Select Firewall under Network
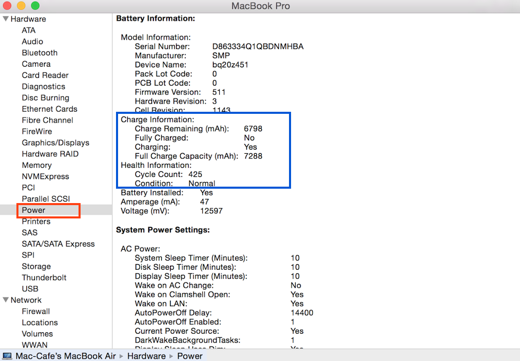Viewport: 520px width, 361px height. tap(36, 311)
